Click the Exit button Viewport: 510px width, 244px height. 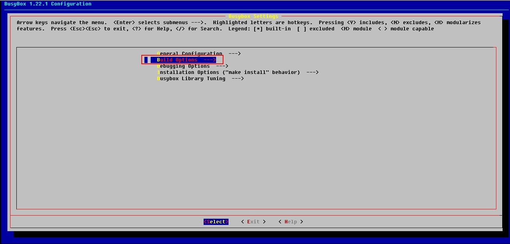pos(253,222)
